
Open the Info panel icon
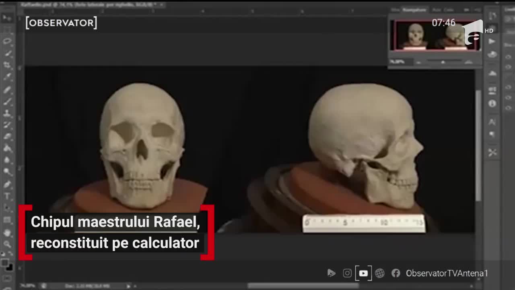tap(492, 104)
